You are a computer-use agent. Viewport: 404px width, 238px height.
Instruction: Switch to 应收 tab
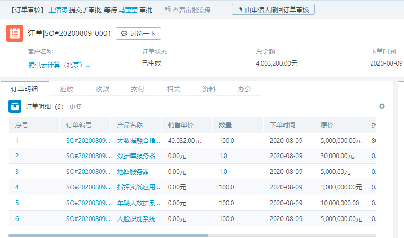67,89
